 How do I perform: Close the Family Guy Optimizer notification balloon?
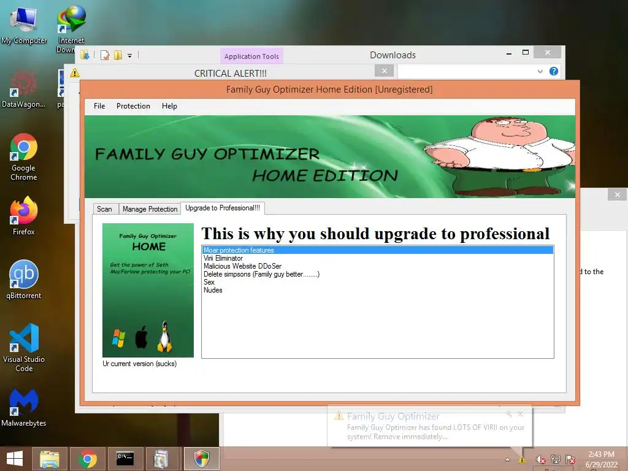(520, 414)
